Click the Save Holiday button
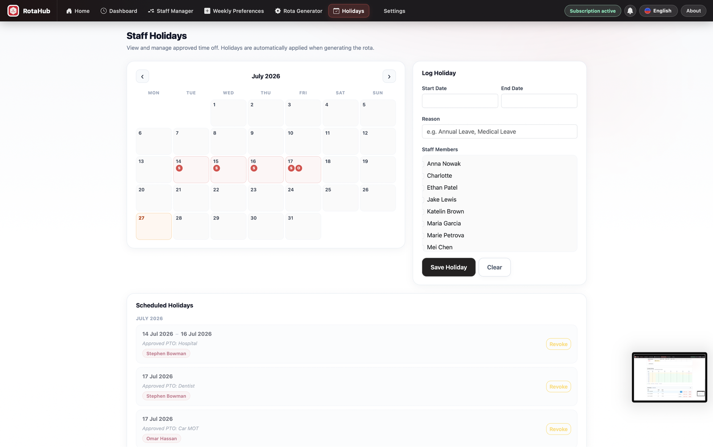 pos(449,267)
